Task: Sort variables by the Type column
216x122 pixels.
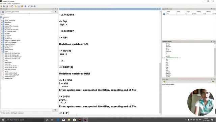Action: click(188, 12)
